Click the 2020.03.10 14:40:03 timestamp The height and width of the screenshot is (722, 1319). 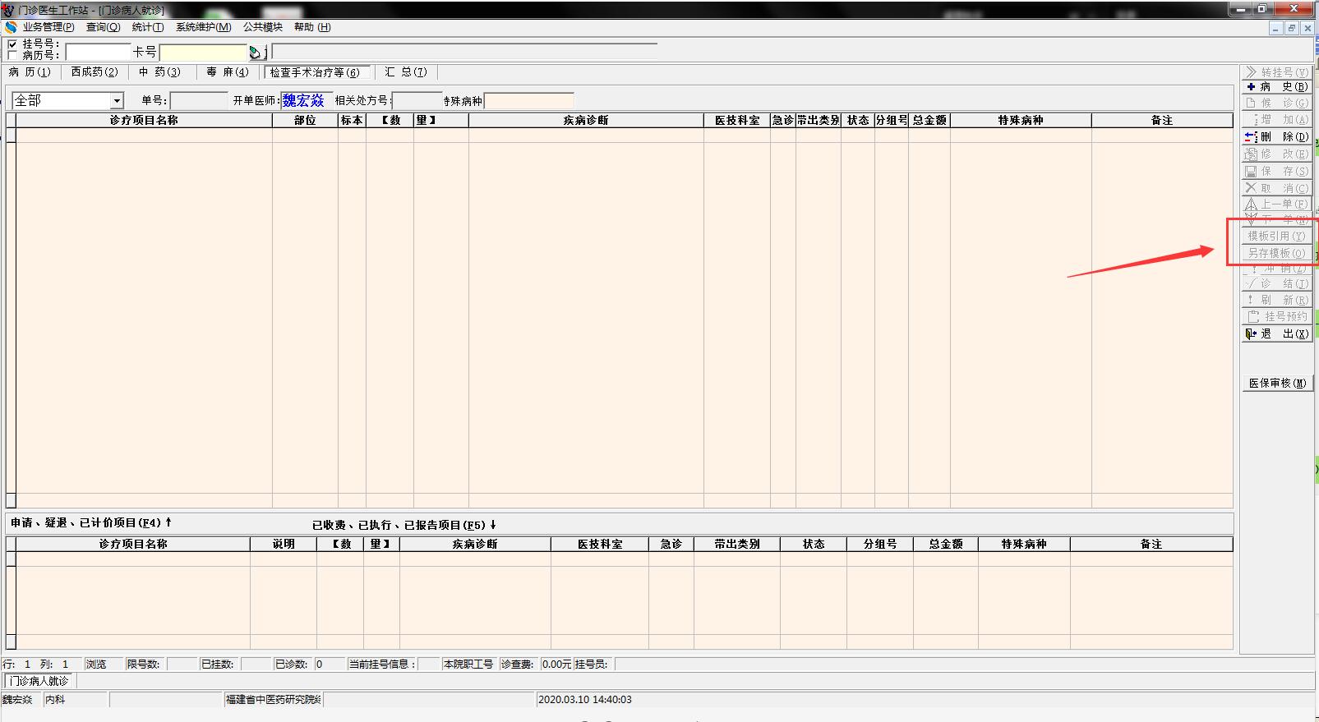click(x=585, y=700)
